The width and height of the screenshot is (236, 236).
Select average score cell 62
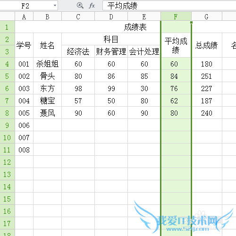click(x=176, y=101)
